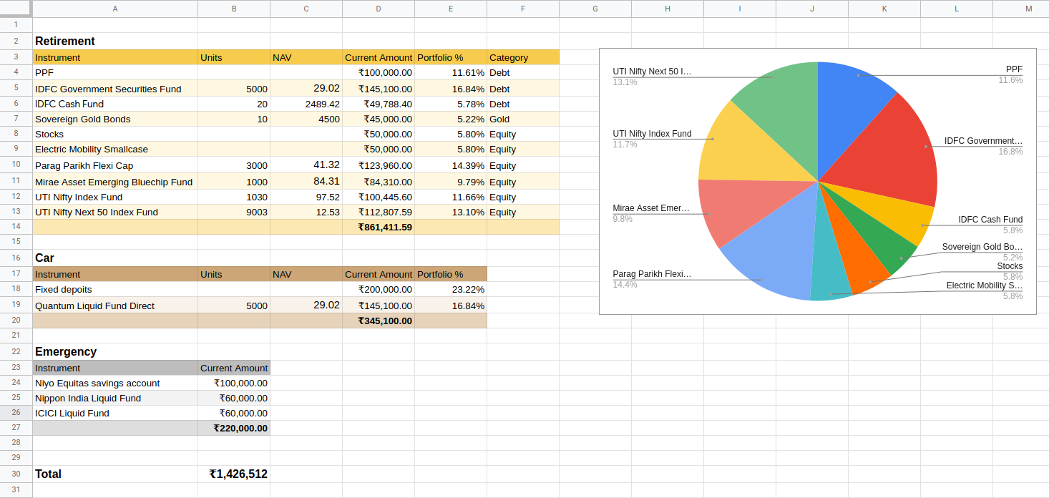Click the Gold category cell

(x=523, y=119)
